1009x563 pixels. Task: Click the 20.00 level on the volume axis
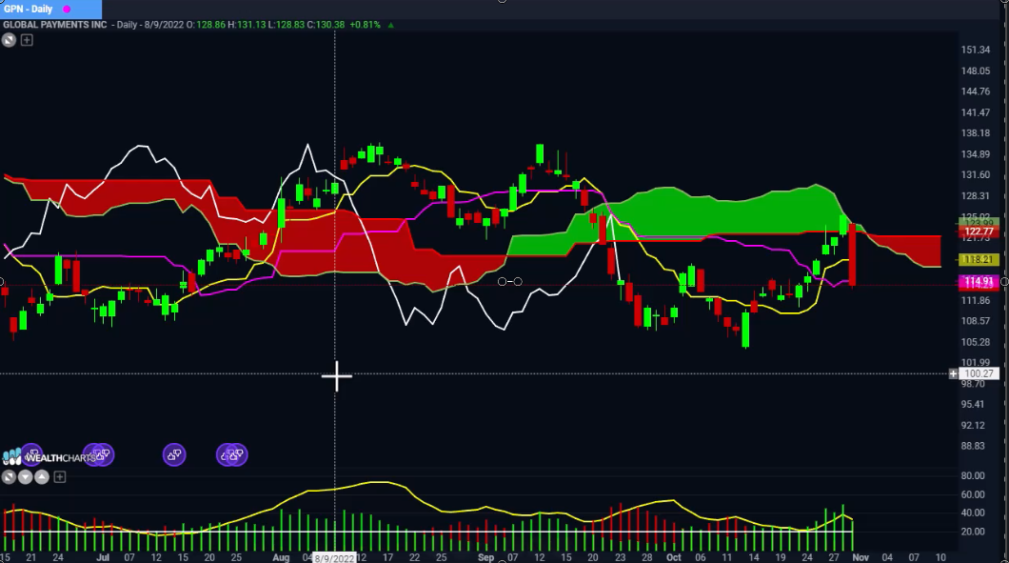(x=973, y=532)
